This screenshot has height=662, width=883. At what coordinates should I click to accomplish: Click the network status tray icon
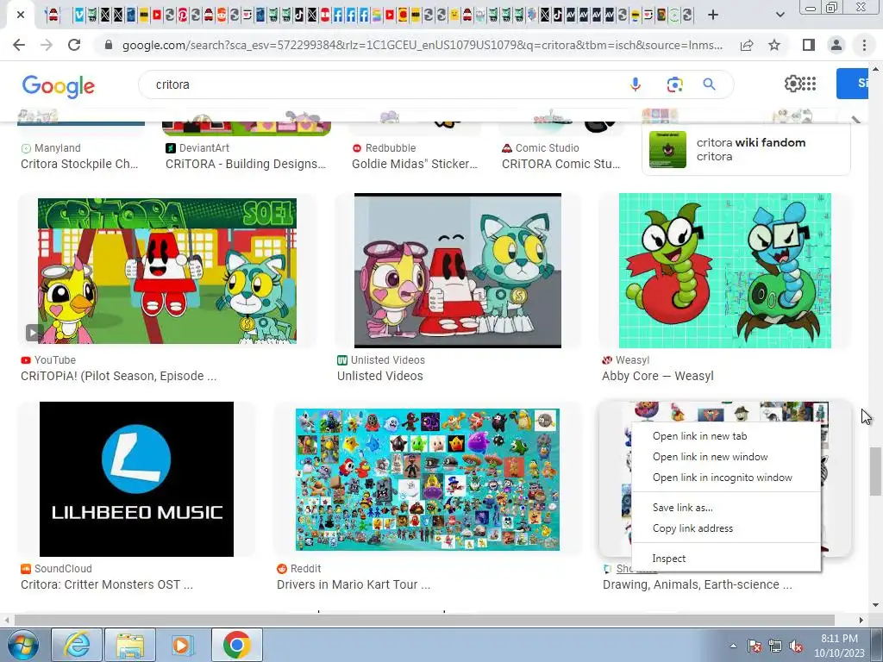coord(775,646)
